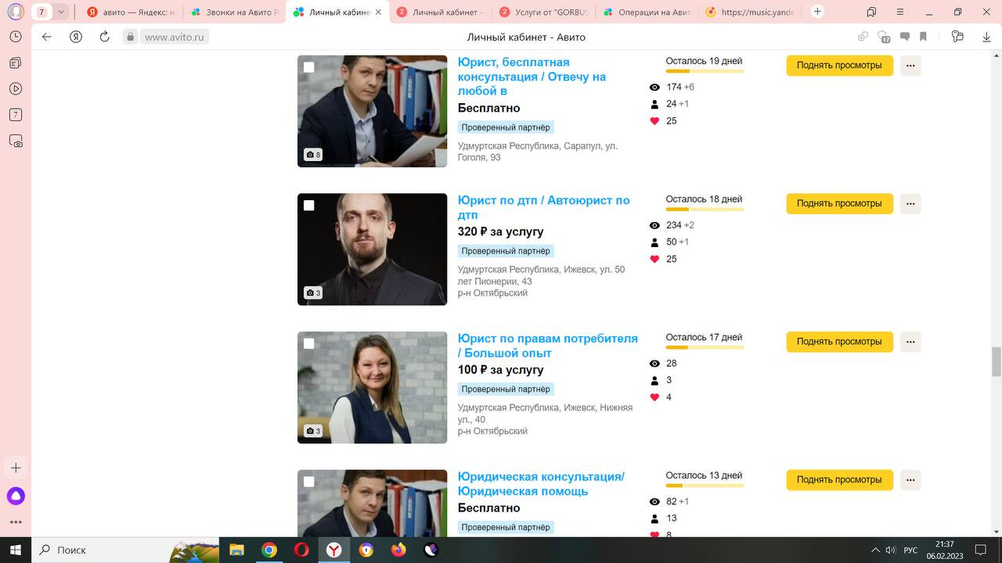
Task: Open photo of woman in consumer rights listing
Action: point(372,388)
